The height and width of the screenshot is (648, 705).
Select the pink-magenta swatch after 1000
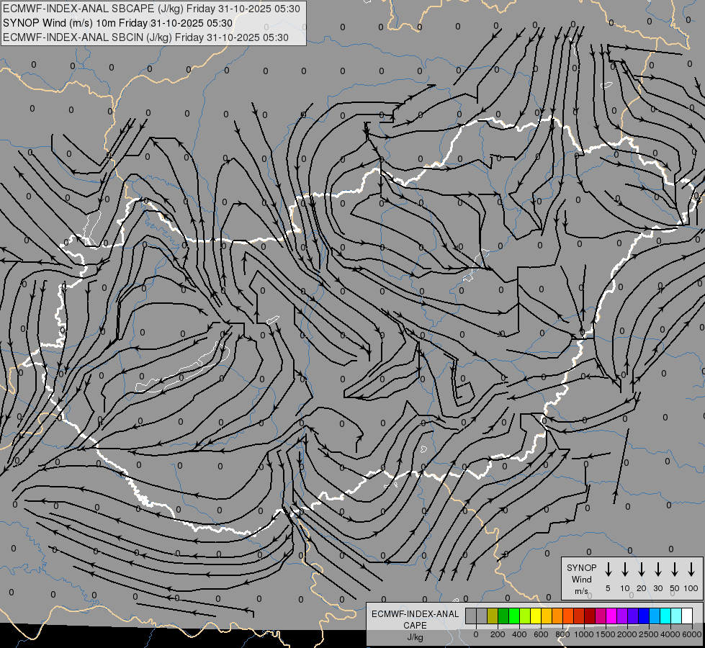point(601,616)
